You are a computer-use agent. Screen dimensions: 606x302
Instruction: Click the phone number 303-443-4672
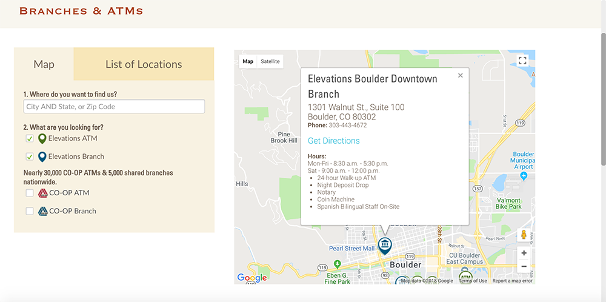pos(347,126)
